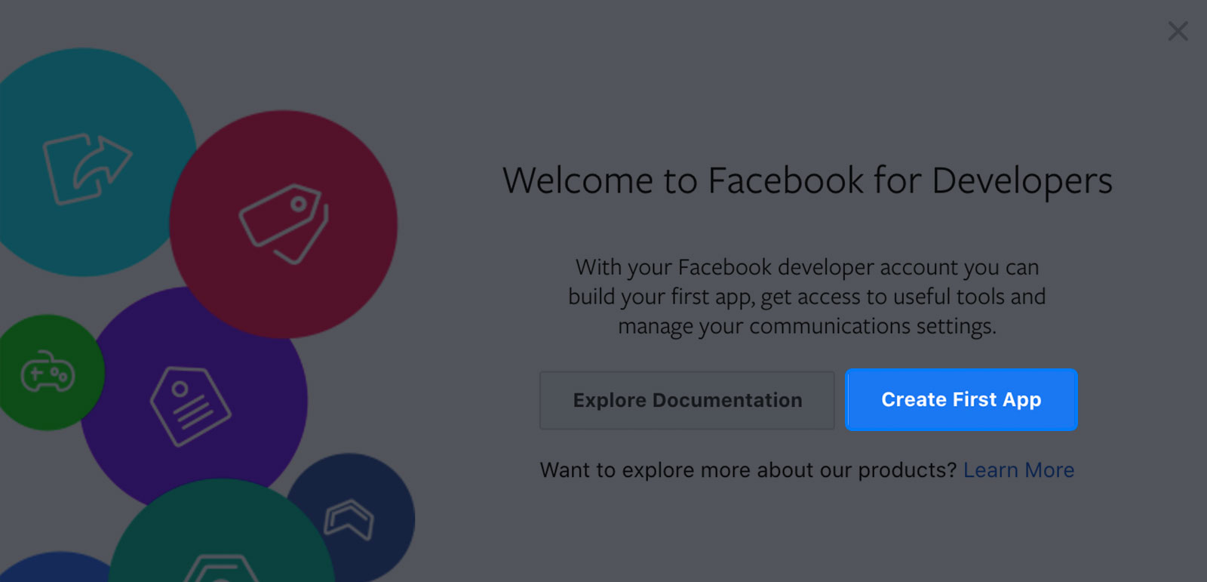Click the text 'Want to explore more about our products?'
Viewport: 1207px width, 582px height.
[x=748, y=470]
